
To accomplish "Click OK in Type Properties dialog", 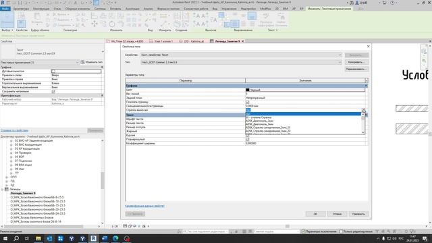I will [x=315, y=214].
